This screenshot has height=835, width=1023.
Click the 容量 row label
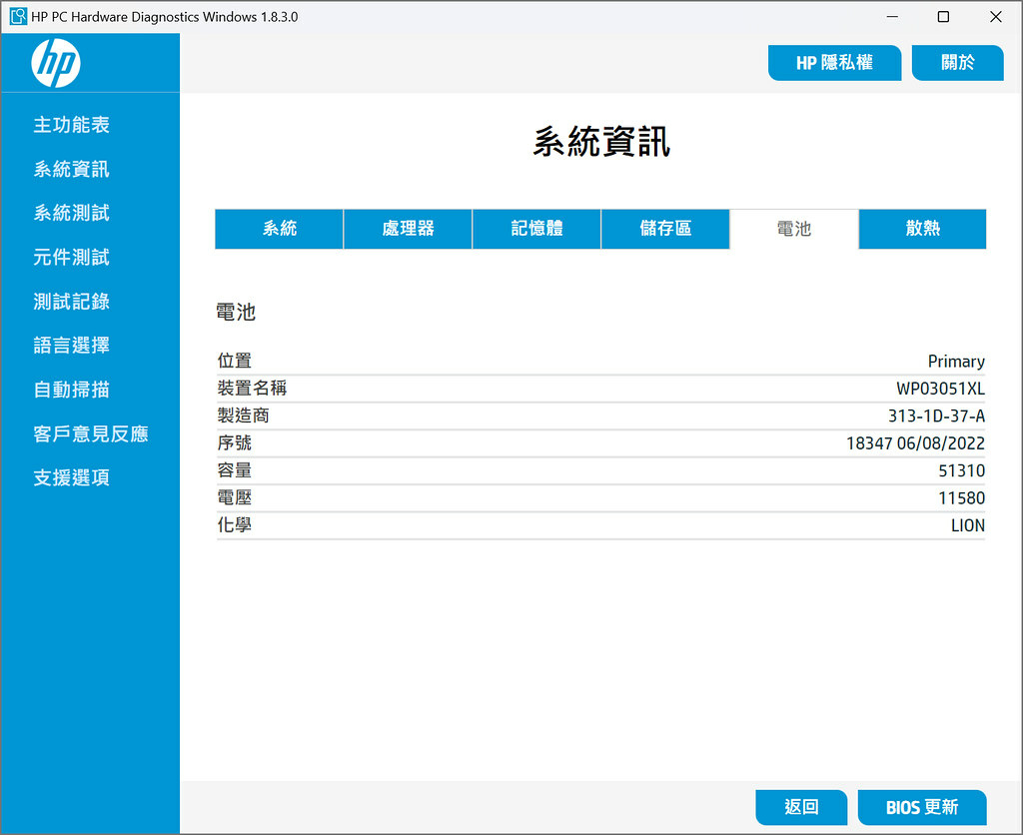pyautogui.click(x=234, y=470)
